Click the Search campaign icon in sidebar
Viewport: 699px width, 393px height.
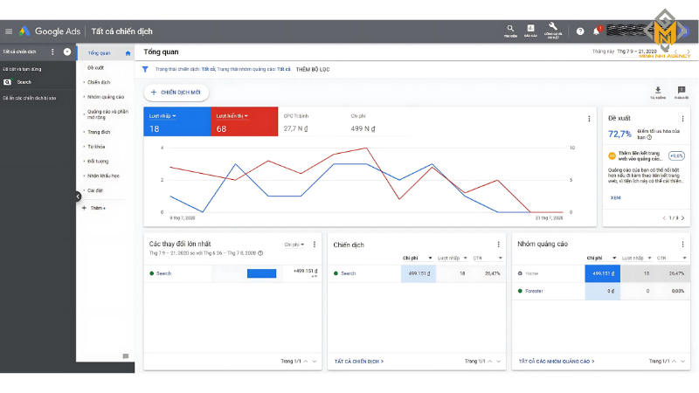[7, 82]
